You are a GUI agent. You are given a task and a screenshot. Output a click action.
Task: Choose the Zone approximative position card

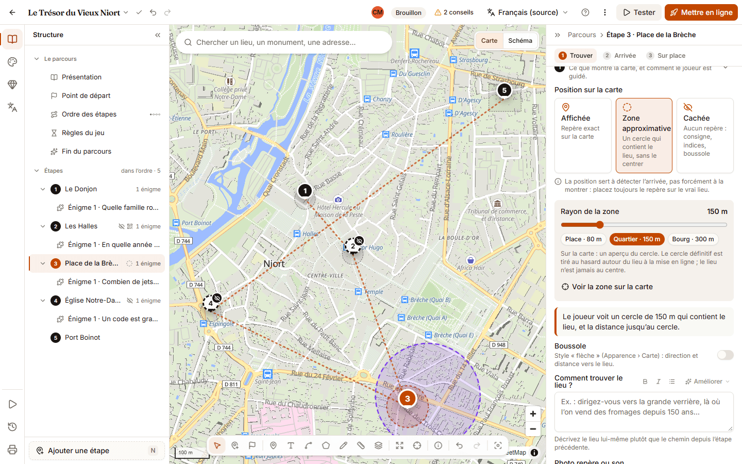point(644,136)
